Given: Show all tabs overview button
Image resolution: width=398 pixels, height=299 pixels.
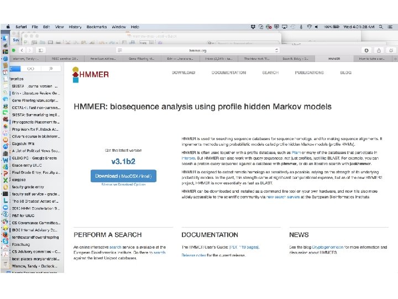Looking at the screenshot, I should pos(391,50).
